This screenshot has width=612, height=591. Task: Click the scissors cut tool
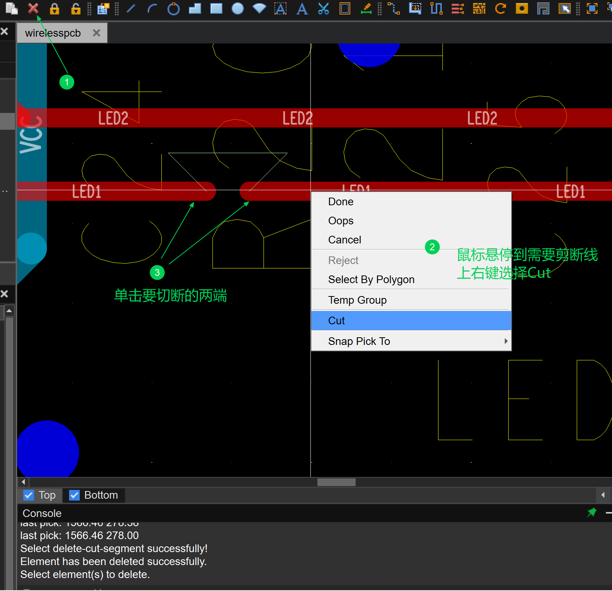pos(324,8)
